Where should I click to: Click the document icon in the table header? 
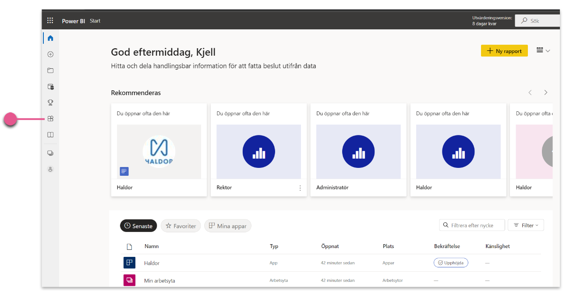point(129,247)
